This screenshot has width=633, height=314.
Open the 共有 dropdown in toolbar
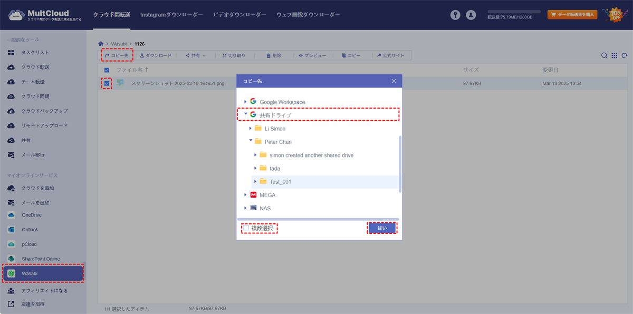pos(195,55)
